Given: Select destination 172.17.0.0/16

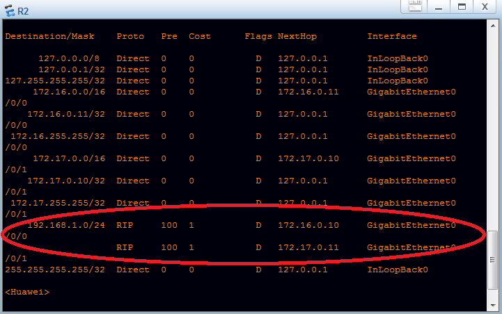Looking at the screenshot, I should tap(69, 158).
